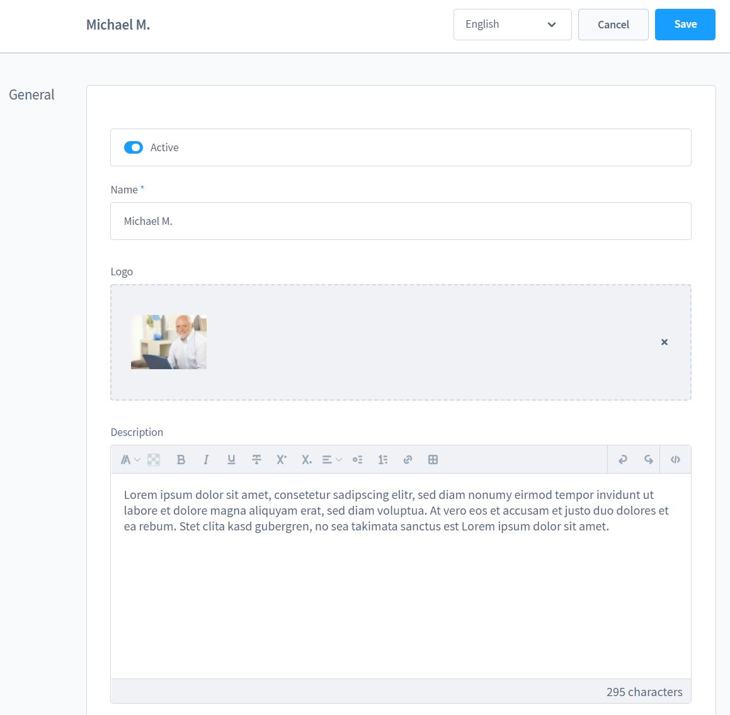This screenshot has height=715, width=730.
Task: Apply italic formatting in the editor
Action: click(x=206, y=460)
